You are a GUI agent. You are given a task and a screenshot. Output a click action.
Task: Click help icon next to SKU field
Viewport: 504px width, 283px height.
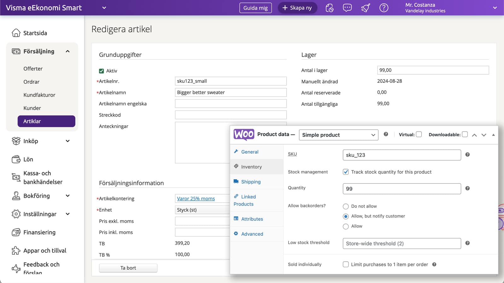(467, 155)
